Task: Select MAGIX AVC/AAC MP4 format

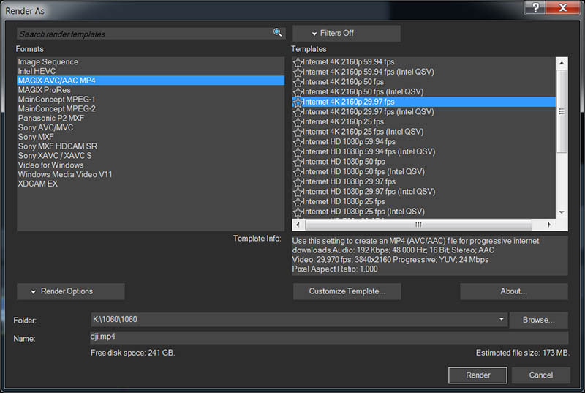Action: click(151, 81)
